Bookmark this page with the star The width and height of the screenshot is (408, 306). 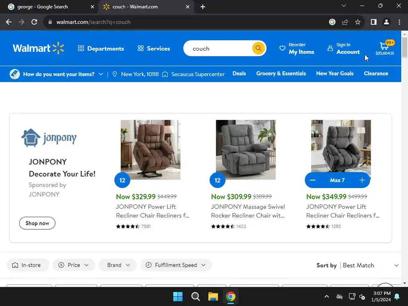click(x=358, y=22)
